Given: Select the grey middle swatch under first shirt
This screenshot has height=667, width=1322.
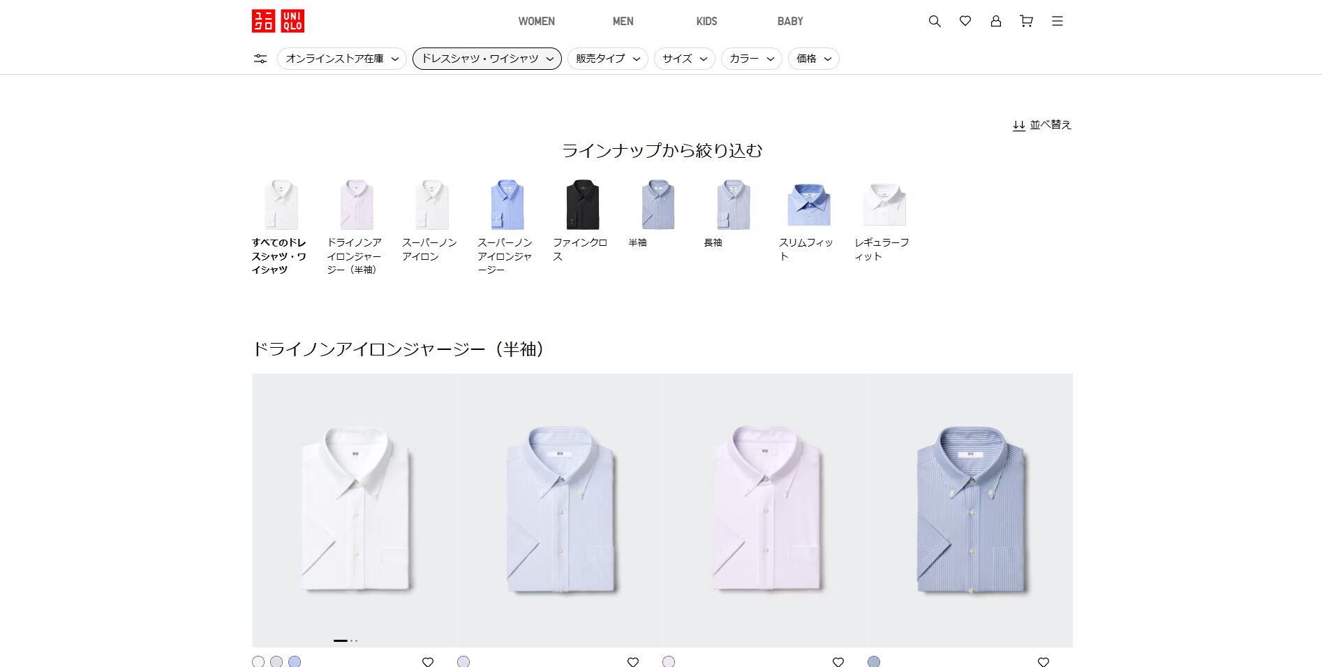Looking at the screenshot, I should [x=276, y=661].
